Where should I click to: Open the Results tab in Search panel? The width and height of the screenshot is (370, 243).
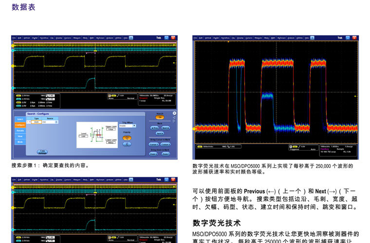coord(20,131)
